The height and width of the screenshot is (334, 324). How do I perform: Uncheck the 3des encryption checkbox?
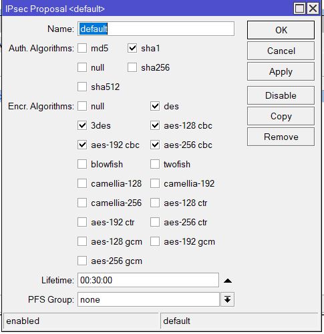pos(82,125)
